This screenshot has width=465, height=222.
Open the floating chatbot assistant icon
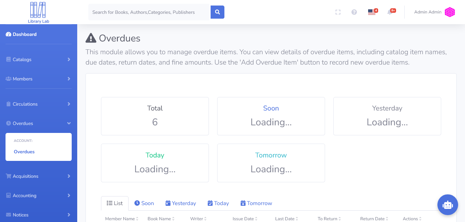(447, 205)
